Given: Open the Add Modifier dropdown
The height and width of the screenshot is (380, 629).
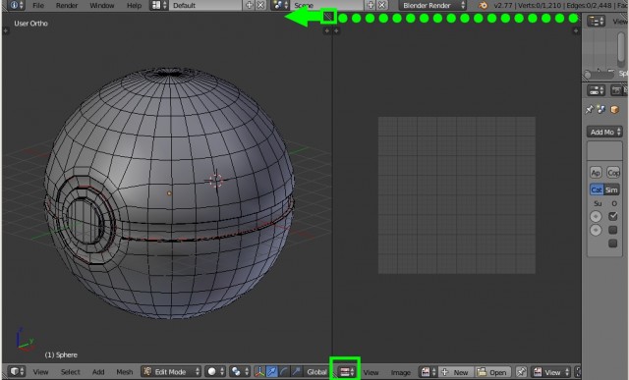Looking at the screenshot, I should pos(605,132).
